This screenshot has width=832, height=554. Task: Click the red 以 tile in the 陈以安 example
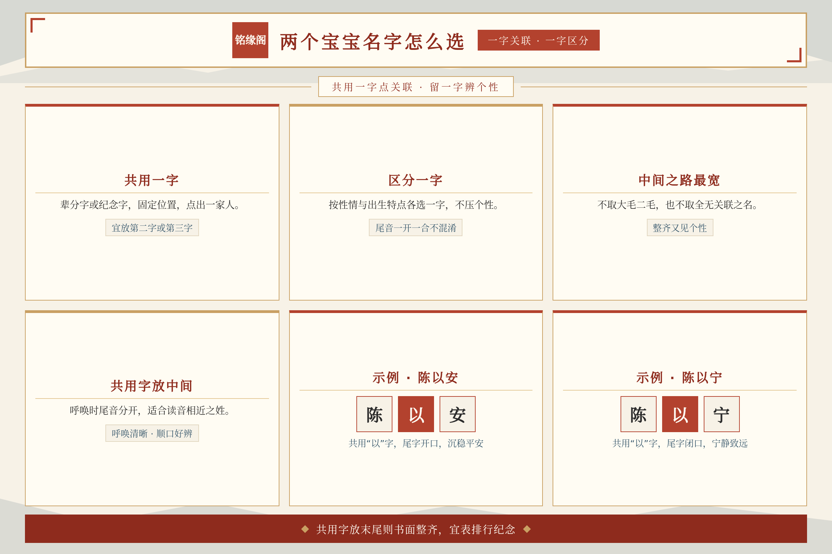tap(416, 414)
